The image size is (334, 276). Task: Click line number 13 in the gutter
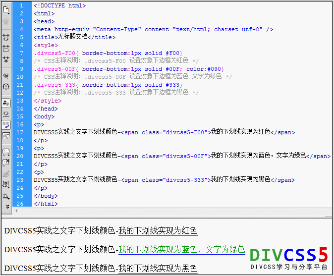pyautogui.click(x=20, y=101)
